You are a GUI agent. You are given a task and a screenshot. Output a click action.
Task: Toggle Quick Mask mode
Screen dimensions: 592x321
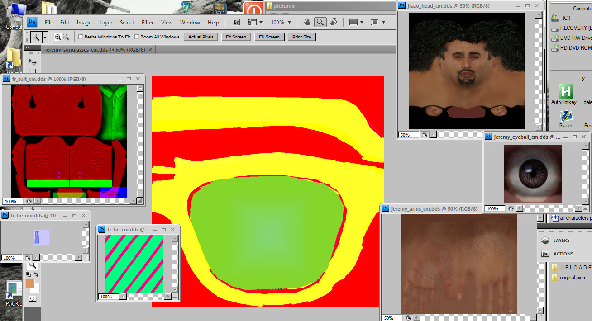click(x=32, y=299)
